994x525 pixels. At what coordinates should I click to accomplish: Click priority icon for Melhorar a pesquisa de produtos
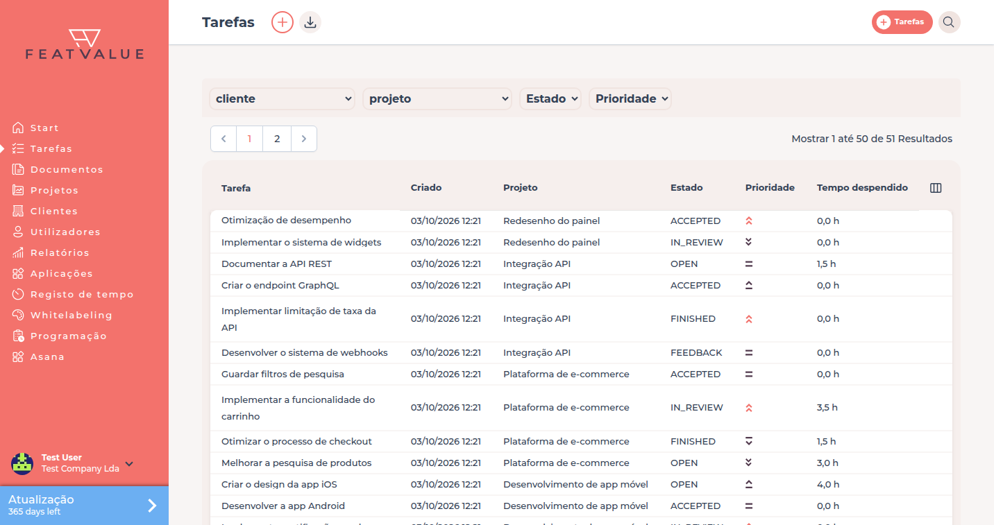pyautogui.click(x=749, y=463)
